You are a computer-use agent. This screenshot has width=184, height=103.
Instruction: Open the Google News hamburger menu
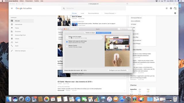tap(12, 8)
